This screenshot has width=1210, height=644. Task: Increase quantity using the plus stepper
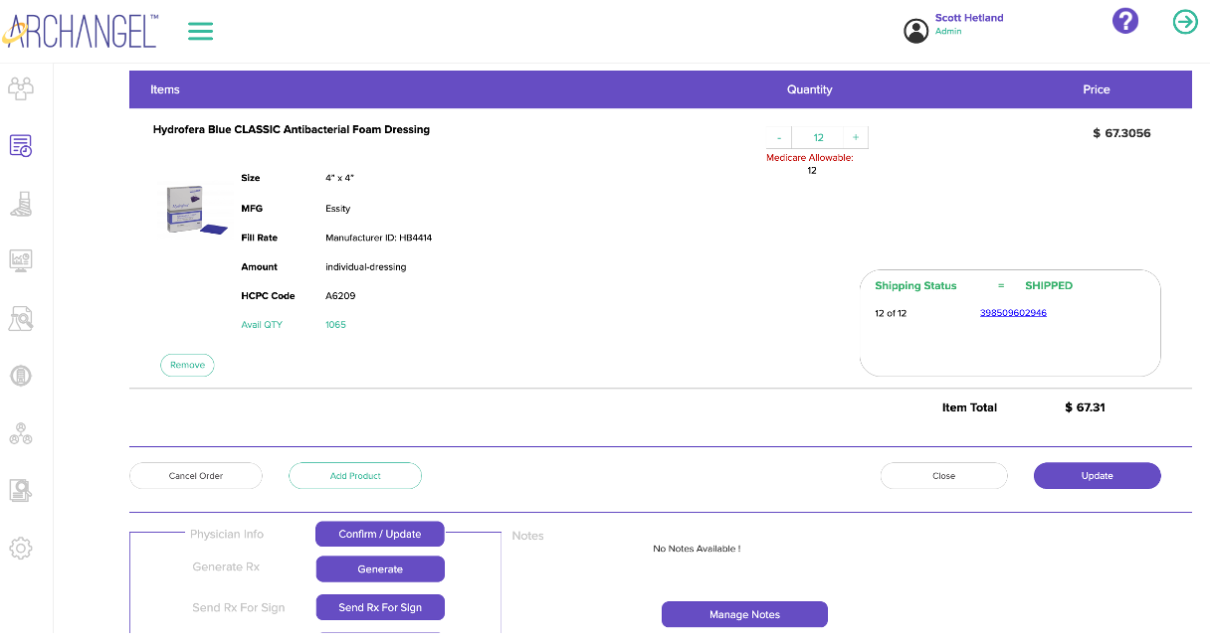pyautogui.click(x=855, y=136)
